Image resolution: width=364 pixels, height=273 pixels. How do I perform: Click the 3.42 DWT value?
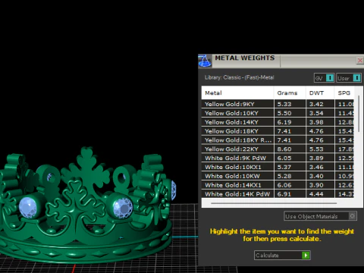[316, 104]
